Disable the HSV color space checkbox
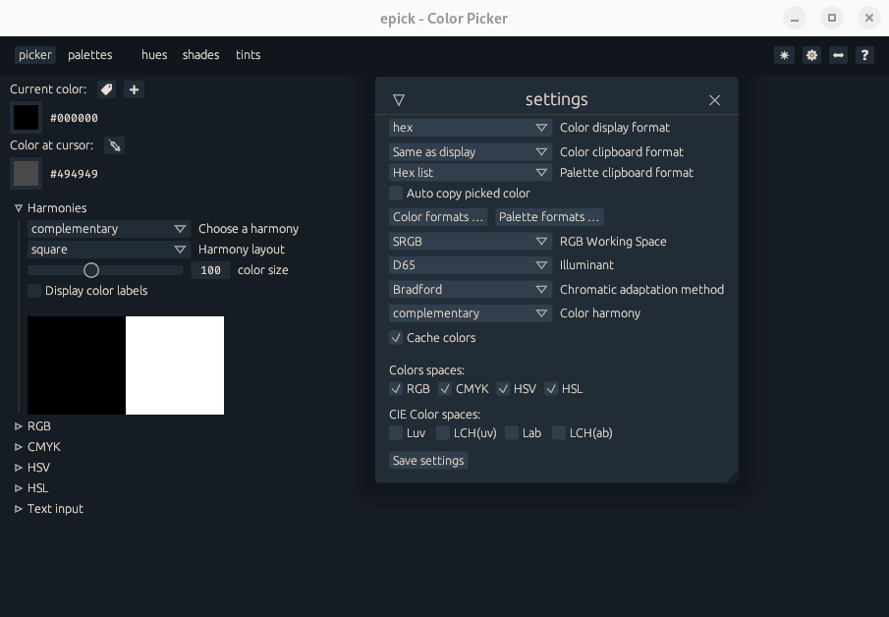 503,389
